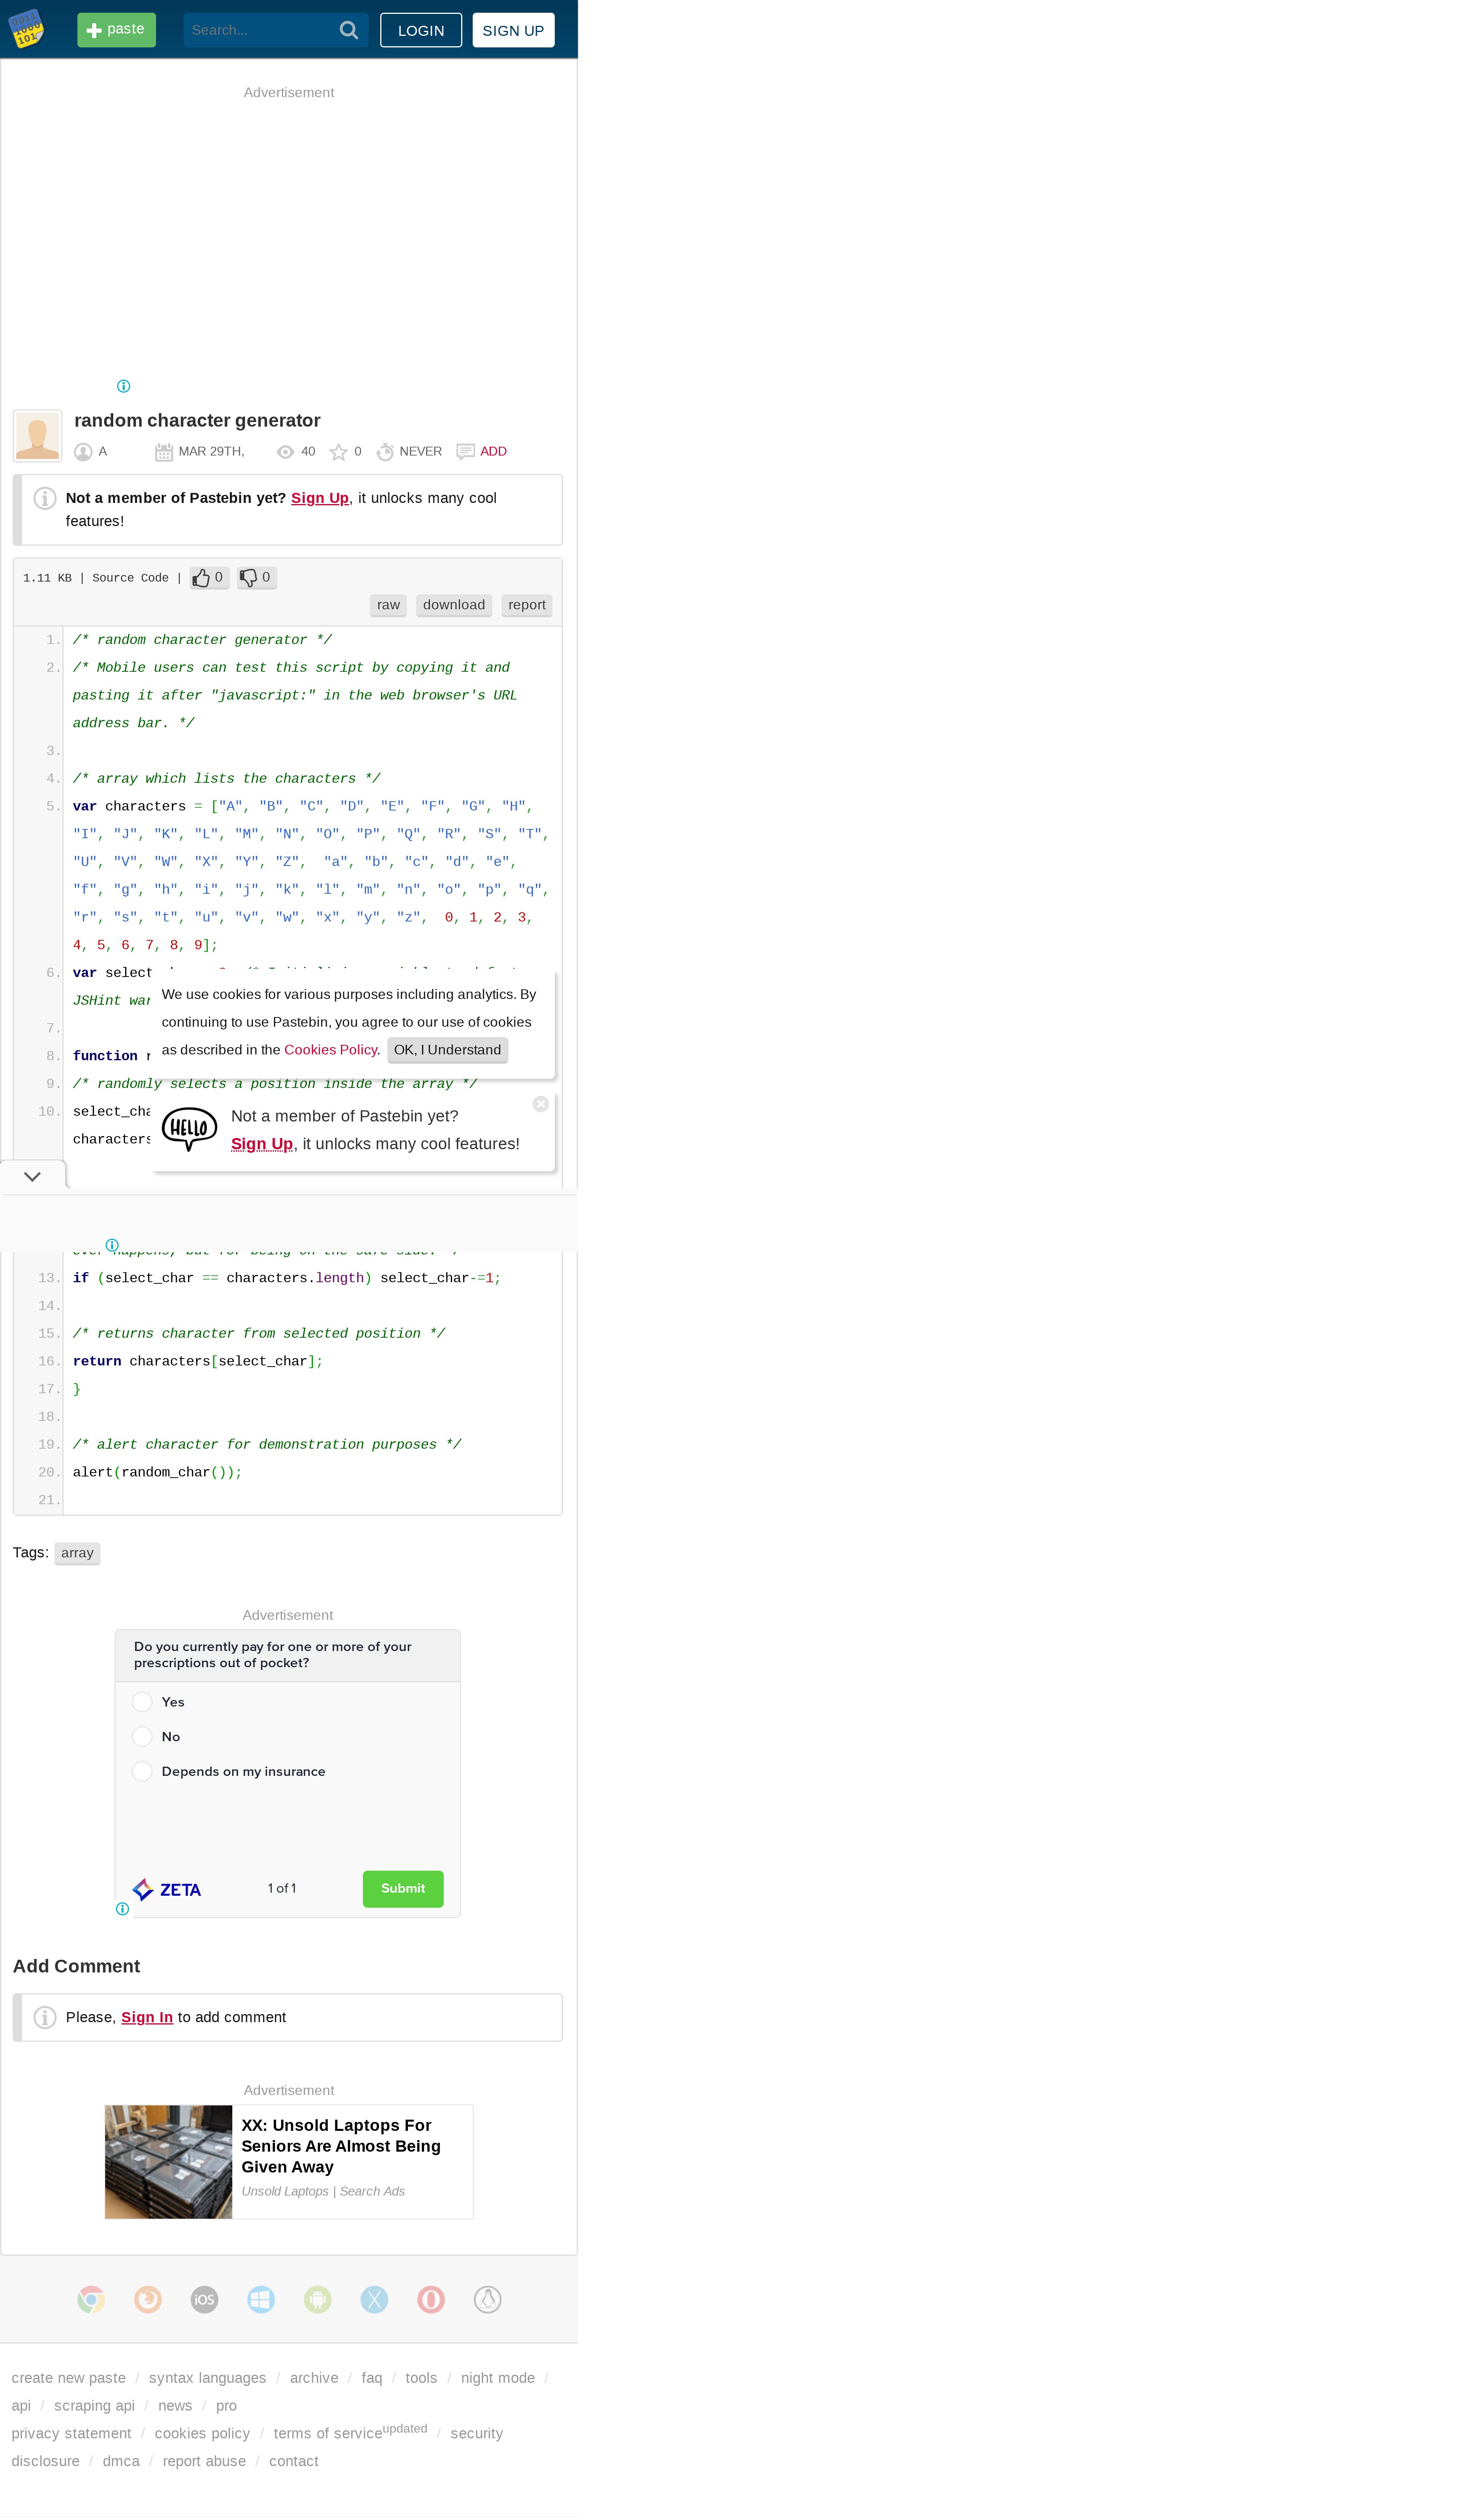Click the thumbs up like icon
1484x2517 pixels.
tap(201, 578)
